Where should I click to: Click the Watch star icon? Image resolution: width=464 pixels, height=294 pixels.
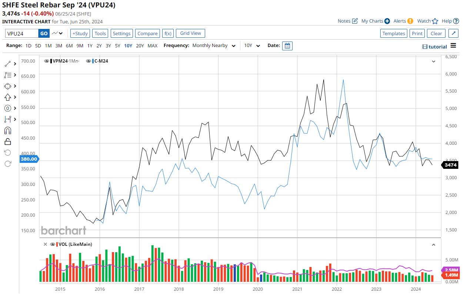[x=435, y=21]
